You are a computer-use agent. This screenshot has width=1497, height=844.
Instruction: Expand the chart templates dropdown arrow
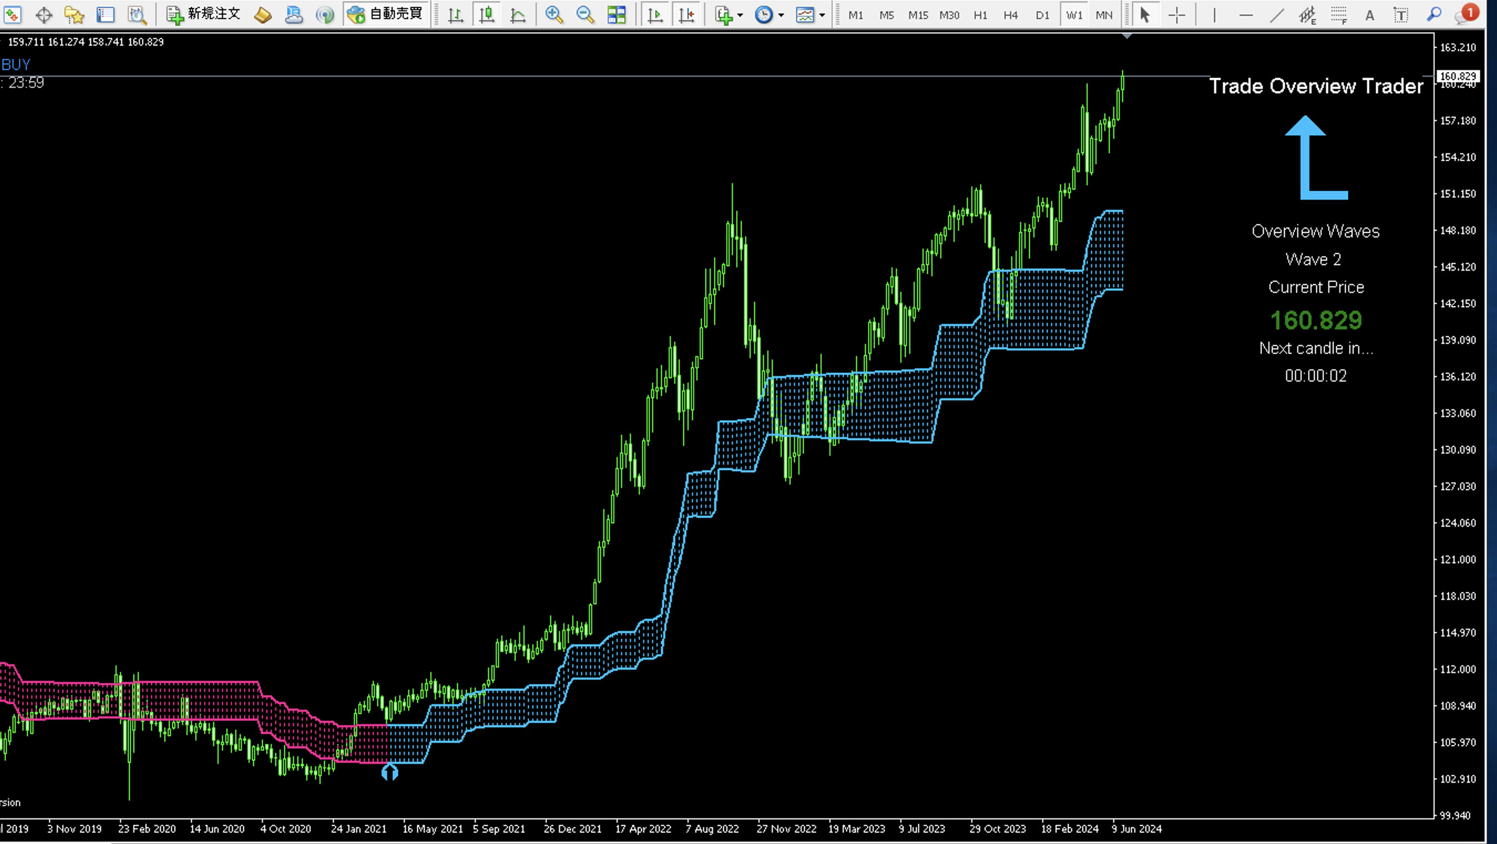tap(822, 15)
